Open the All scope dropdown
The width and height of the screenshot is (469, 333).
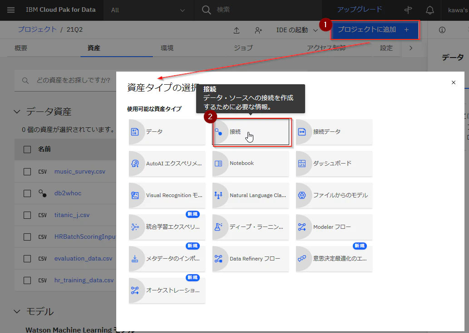click(148, 10)
